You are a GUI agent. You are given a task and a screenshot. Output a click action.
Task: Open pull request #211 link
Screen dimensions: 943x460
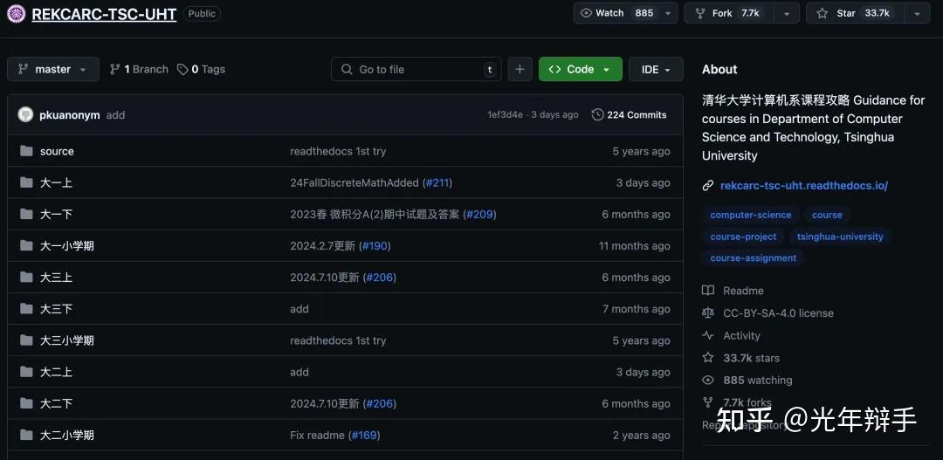pos(437,182)
